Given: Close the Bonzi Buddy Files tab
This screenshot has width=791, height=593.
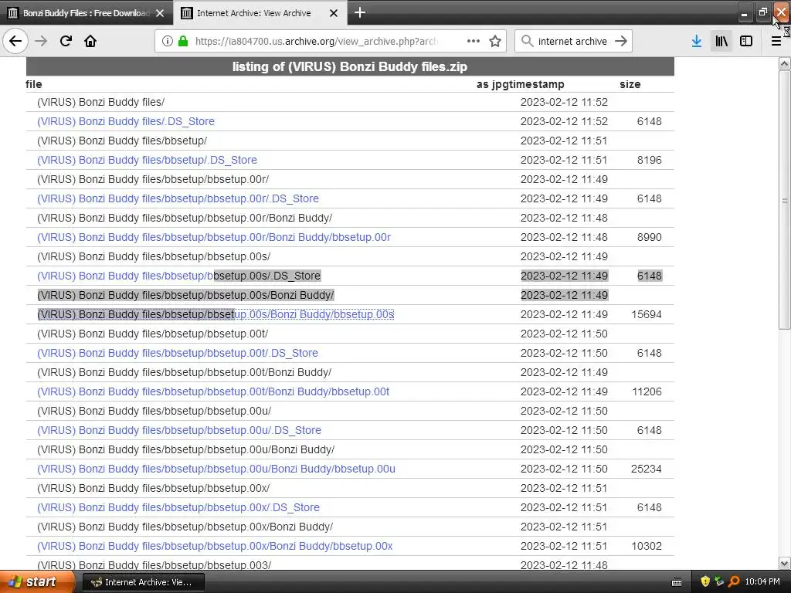Looking at the screenshot, I should click(160, 13).
